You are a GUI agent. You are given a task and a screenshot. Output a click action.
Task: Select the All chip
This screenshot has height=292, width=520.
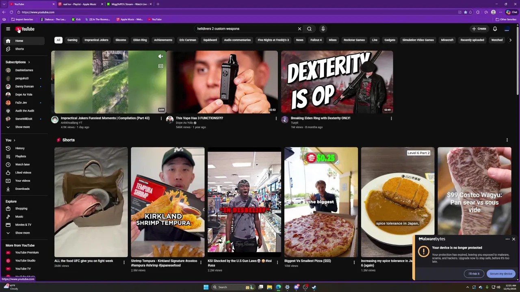(x=58, y=40)
